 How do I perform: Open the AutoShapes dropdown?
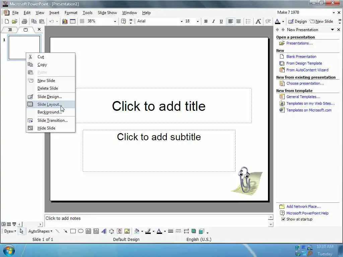coord(41,231)
